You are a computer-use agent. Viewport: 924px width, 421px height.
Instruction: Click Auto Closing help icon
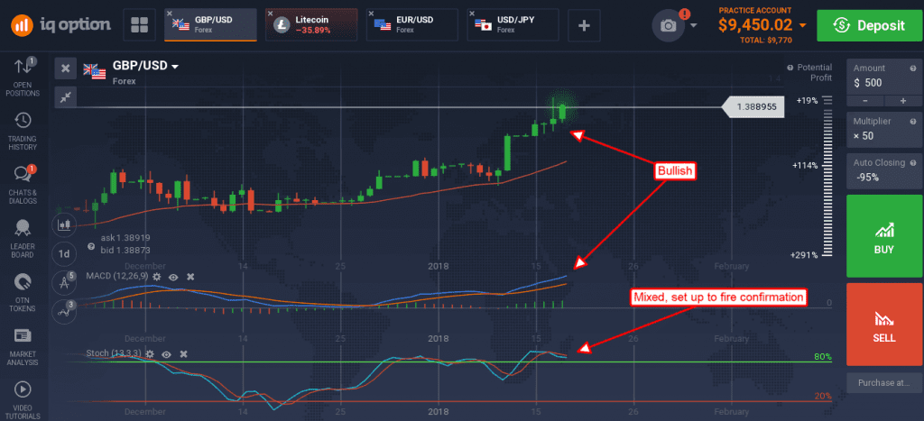[x=913, y=162]
